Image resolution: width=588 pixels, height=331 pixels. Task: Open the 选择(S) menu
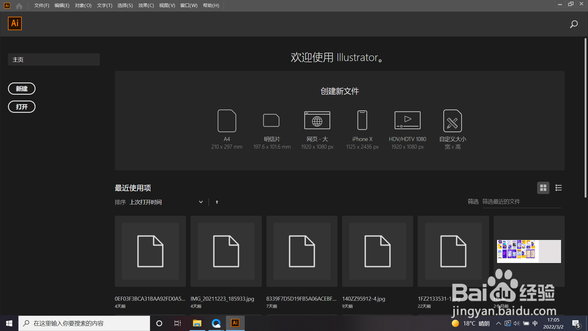pyautogui.click(x=125, y=6)
